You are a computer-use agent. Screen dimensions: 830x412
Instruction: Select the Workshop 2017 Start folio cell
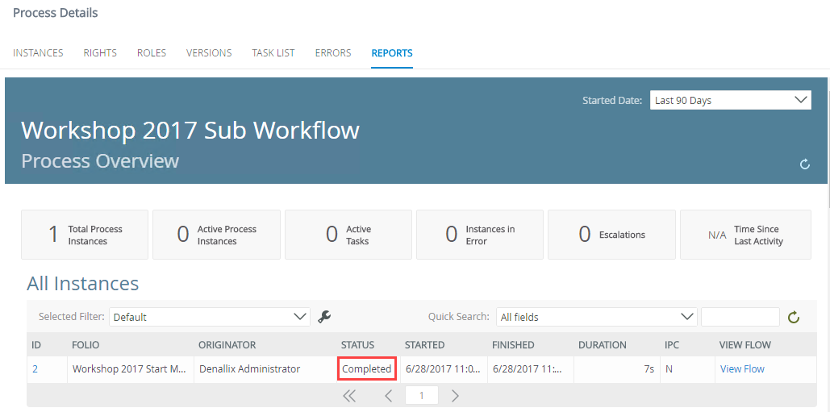point(130,369)
